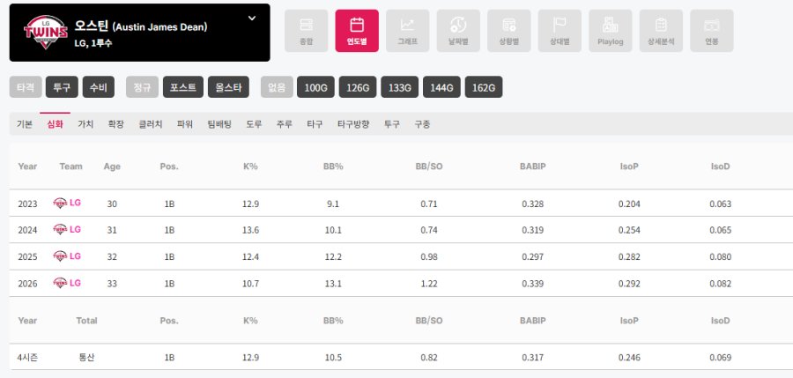This screenshot has width=793, height=378.
Task: Switch to the 가치 tab
Action: 85,124
